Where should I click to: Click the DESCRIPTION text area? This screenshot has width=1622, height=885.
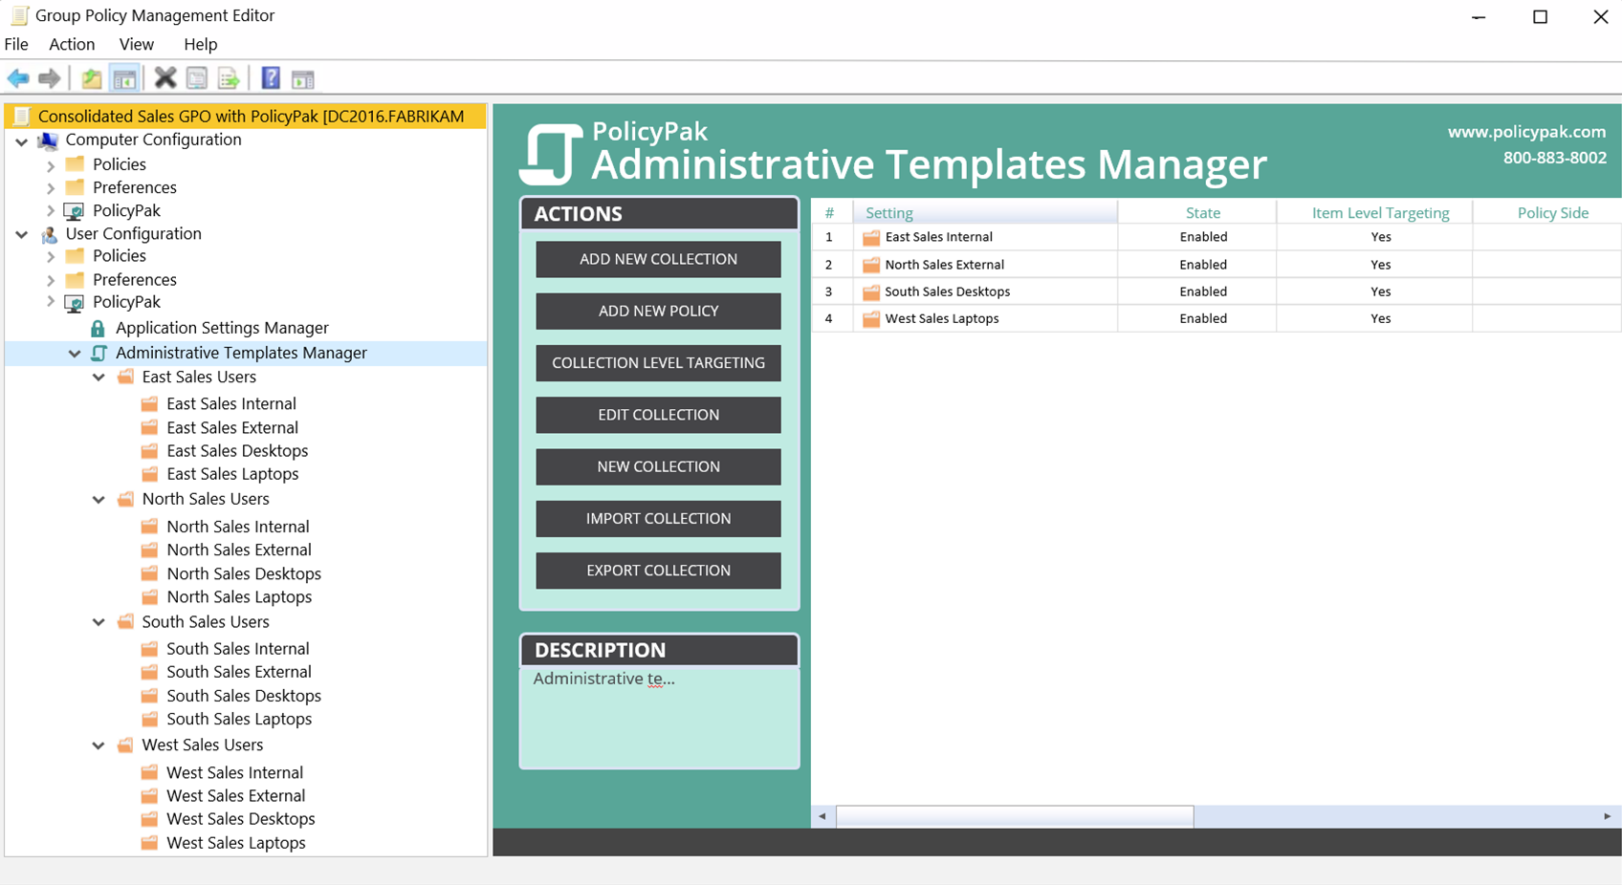pyautogui.click(x=659, y=717)
